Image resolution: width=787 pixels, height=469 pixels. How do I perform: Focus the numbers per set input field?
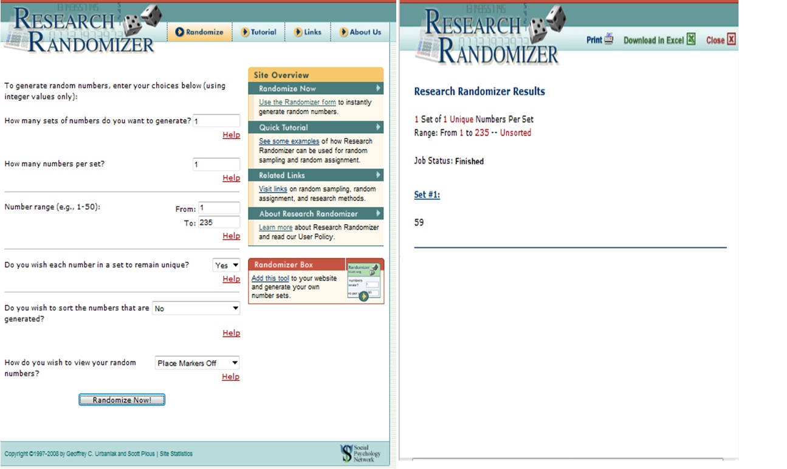[216, 164]
